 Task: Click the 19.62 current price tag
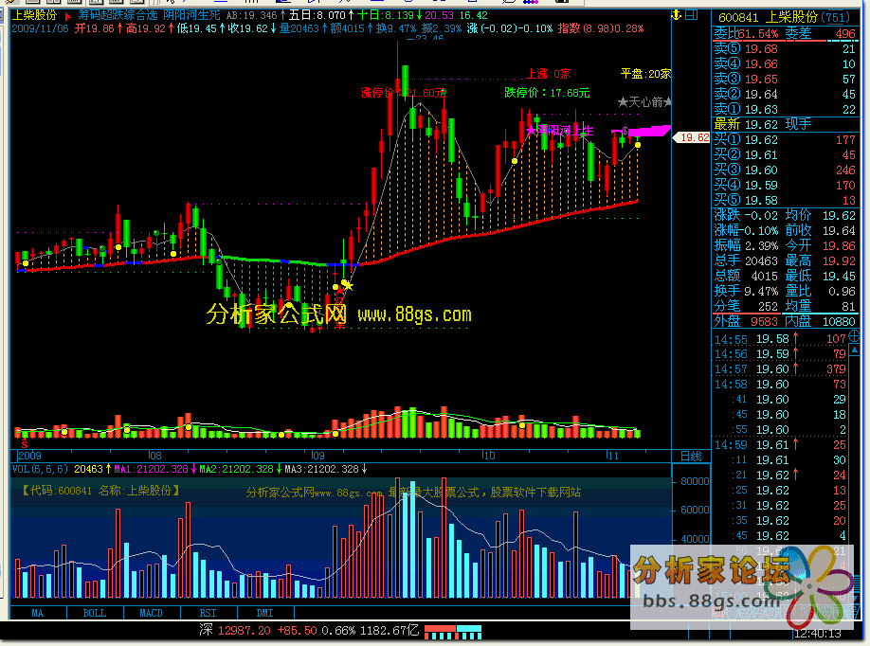pyautogui.click(x=692, y=137)
